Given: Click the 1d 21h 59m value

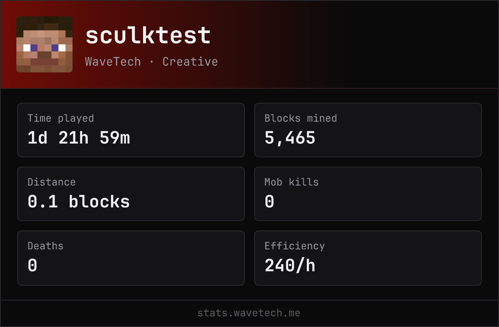Looking at the screenshot, I should (79, 138).
